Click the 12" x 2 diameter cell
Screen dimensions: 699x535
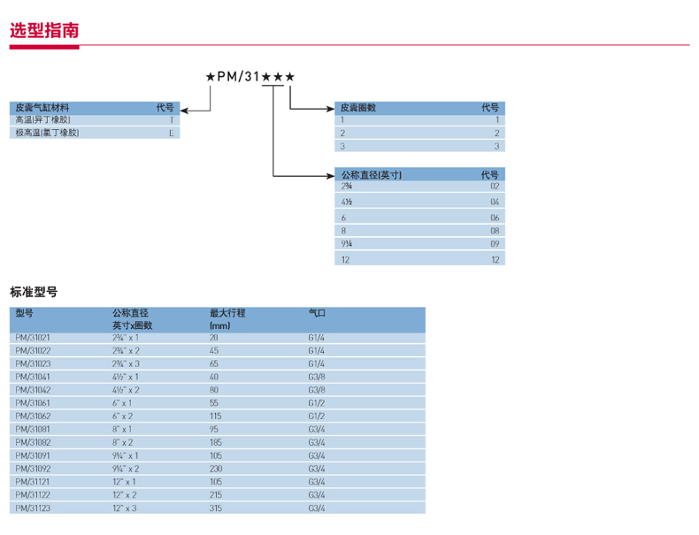pyautogui.click(x=125, y=495)
